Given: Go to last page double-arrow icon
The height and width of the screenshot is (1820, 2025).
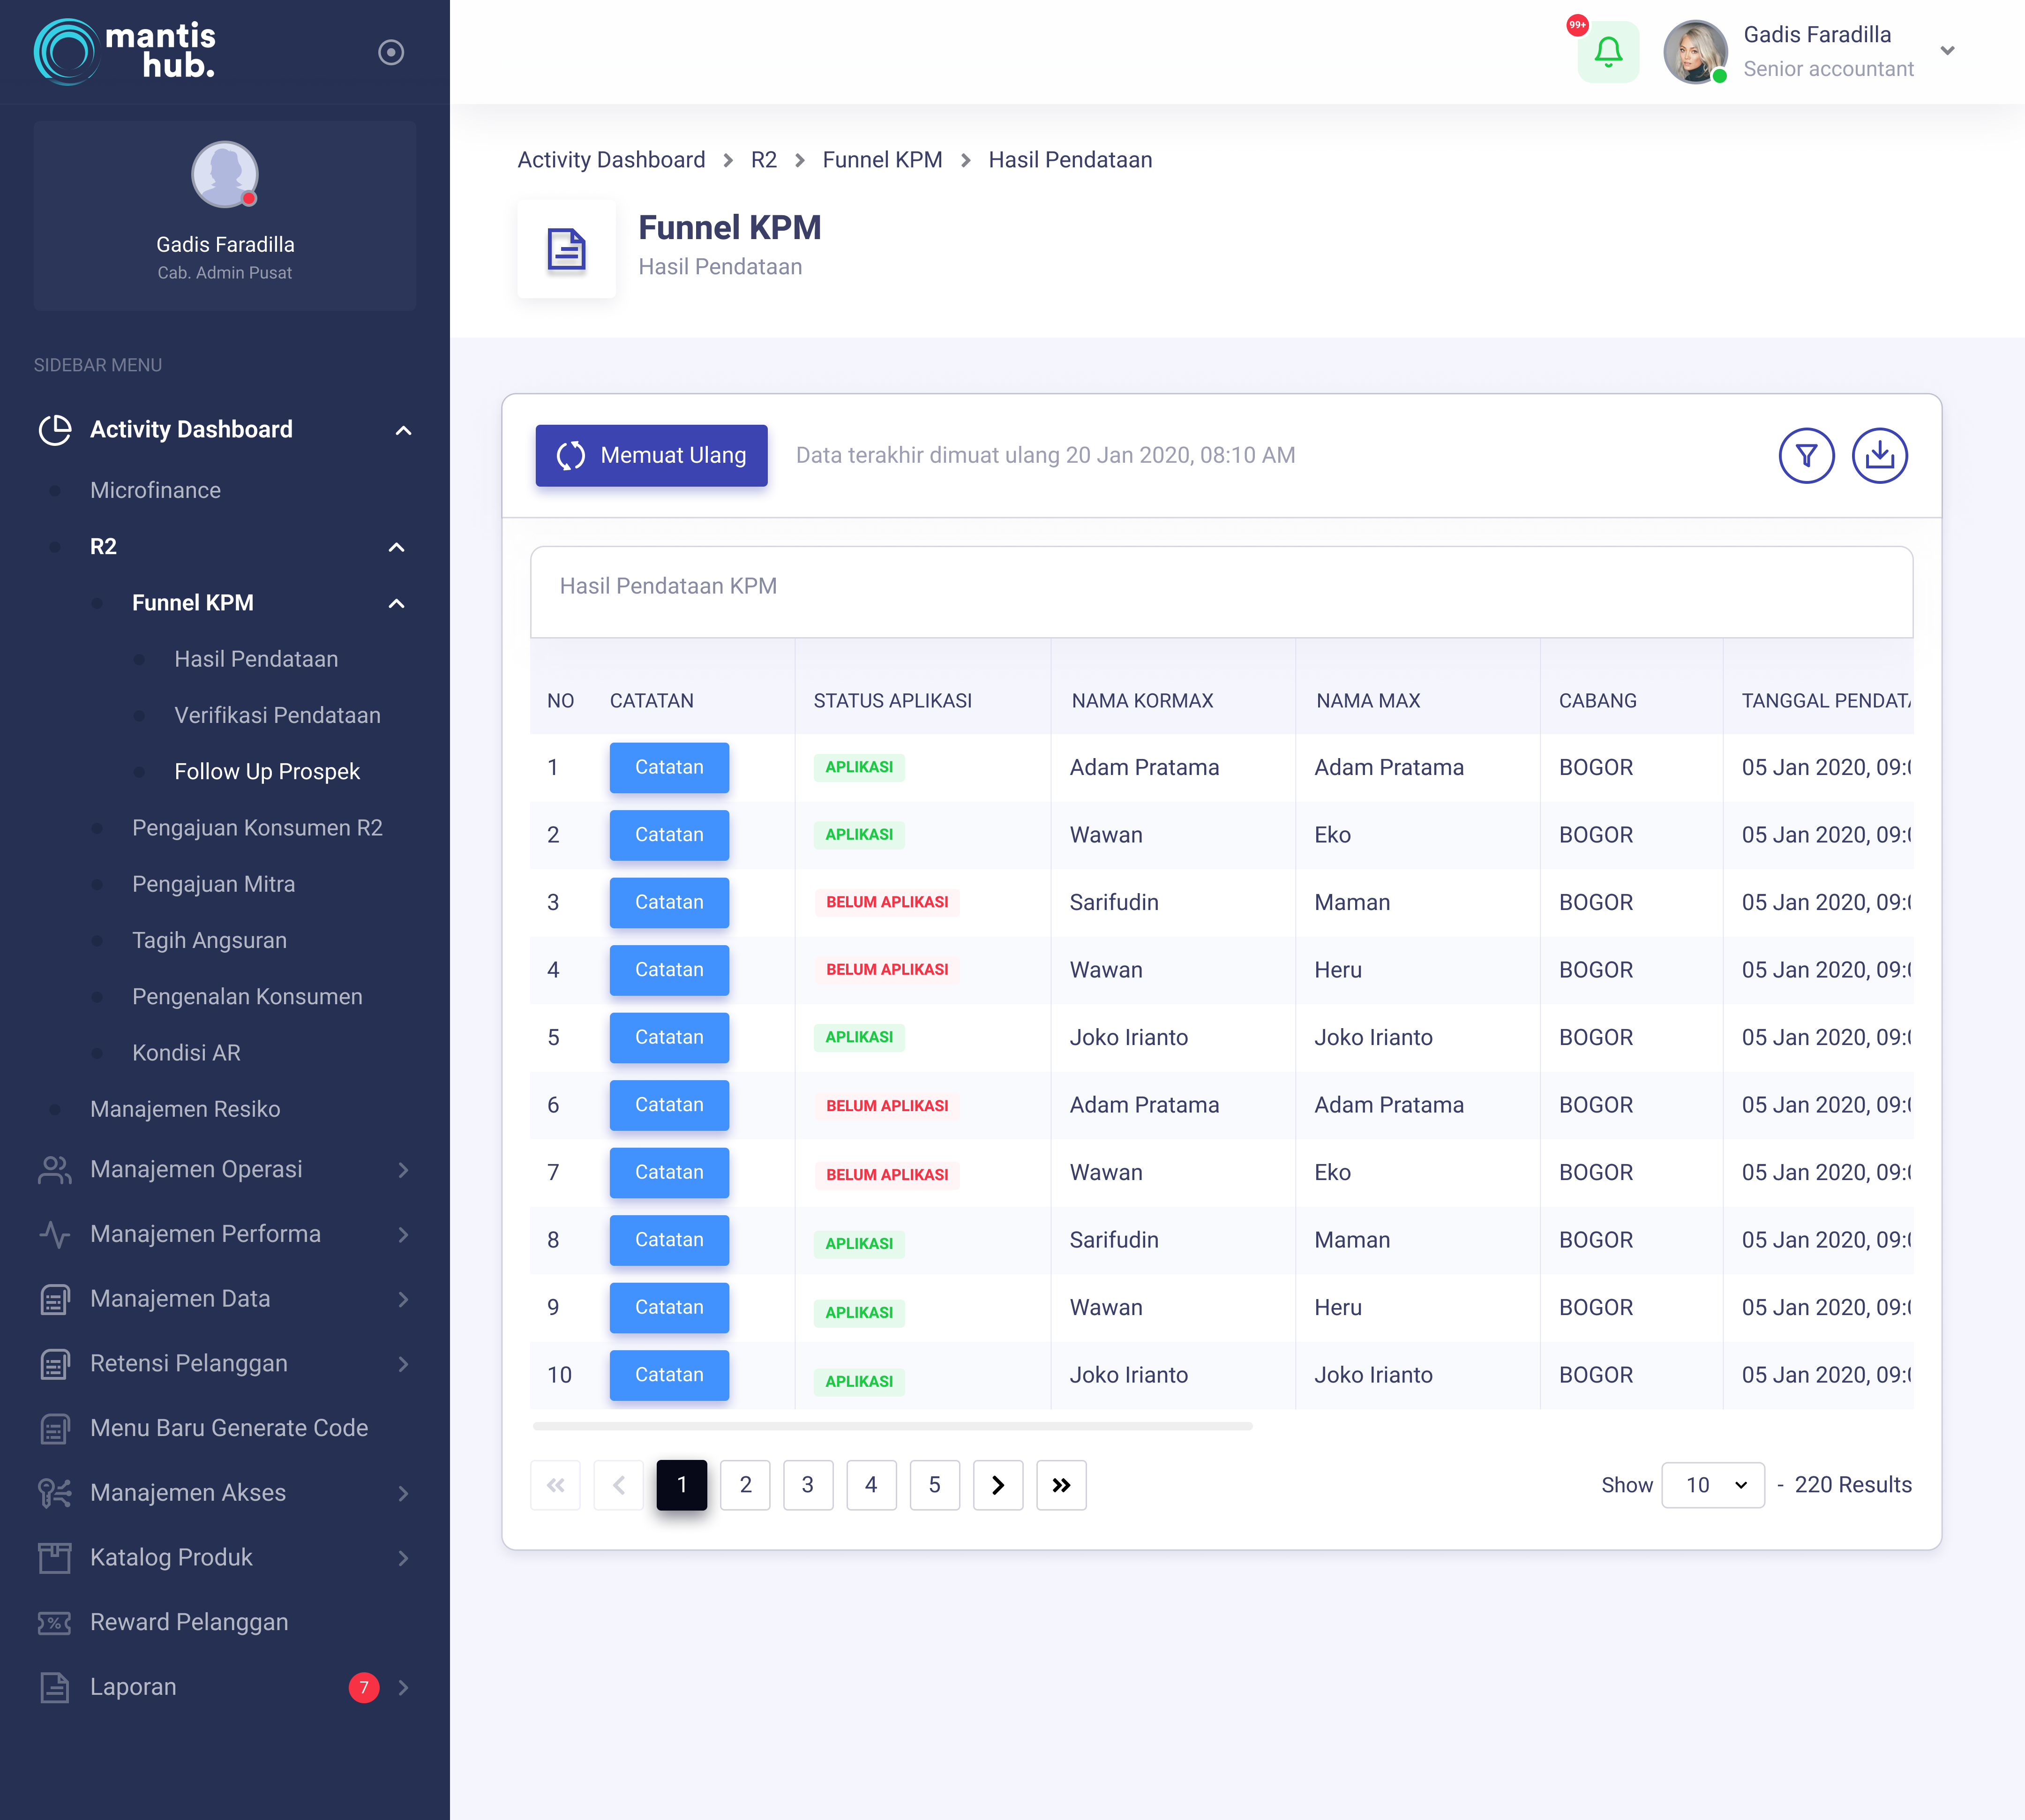Looking at the screenshot, I should (1061, 1485).
